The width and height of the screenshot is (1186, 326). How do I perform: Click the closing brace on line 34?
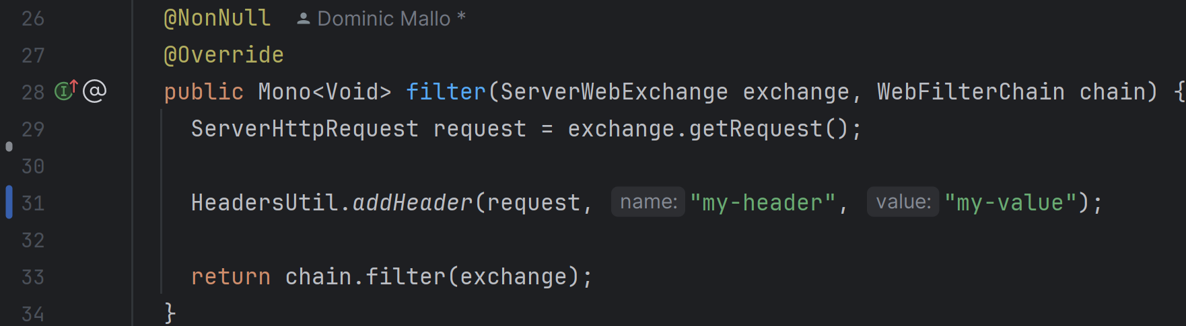pyautogui.click(x=170, y=313)
